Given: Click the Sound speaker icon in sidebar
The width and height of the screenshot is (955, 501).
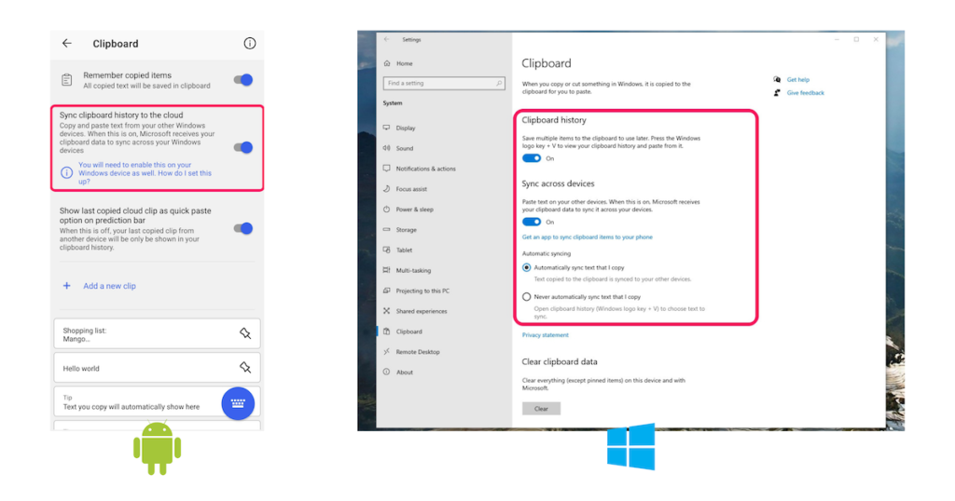Looking at the screenshot, I should point(387,148).
